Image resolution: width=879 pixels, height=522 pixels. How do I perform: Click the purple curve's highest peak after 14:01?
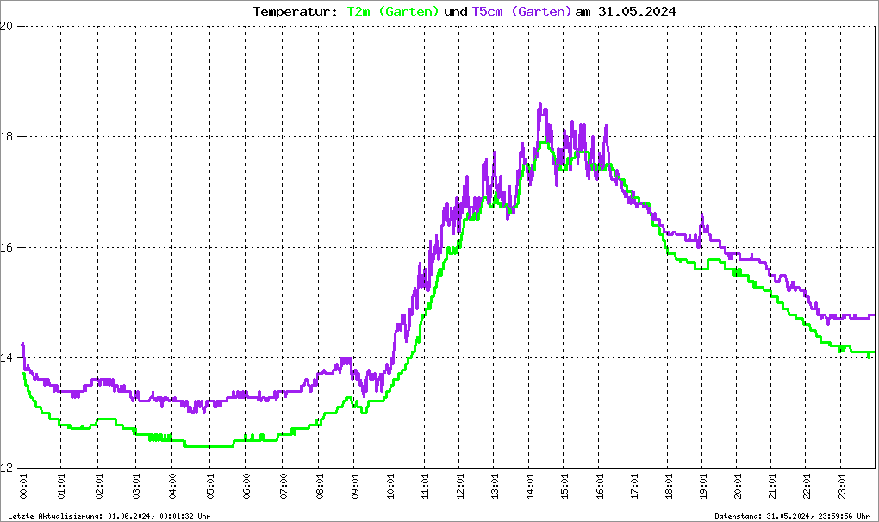[x=540, y=103]
